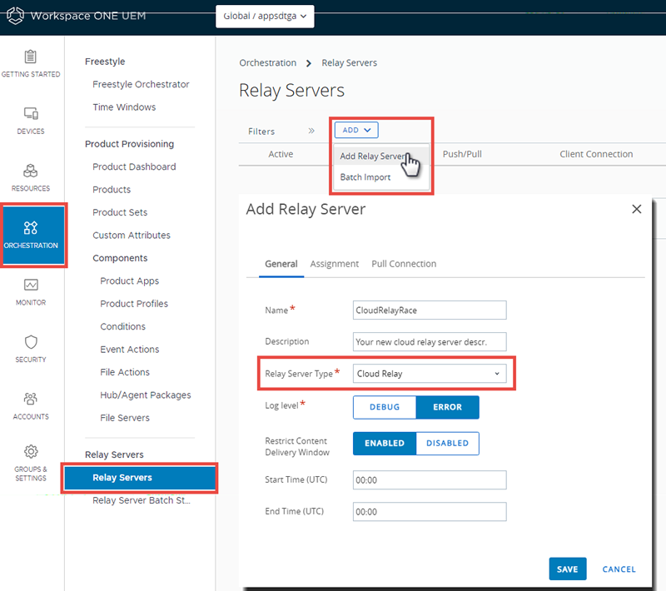The width and height of the screenshot is (666, 591).
Task: Close the Add Relay Server dialog
Action: click(x=636, y=209)
